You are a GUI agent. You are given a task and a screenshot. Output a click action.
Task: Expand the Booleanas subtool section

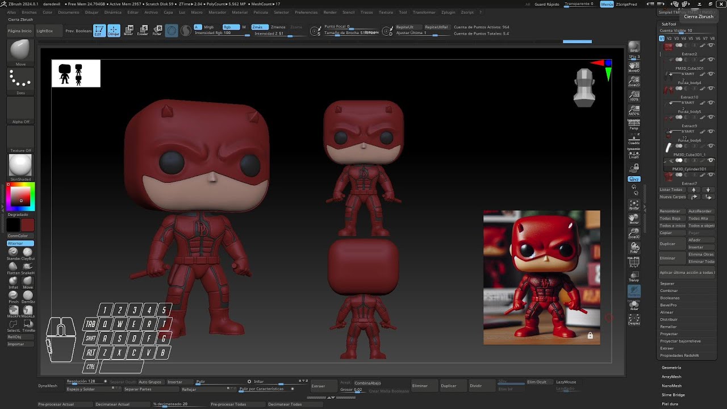click(x=670, y=298)
